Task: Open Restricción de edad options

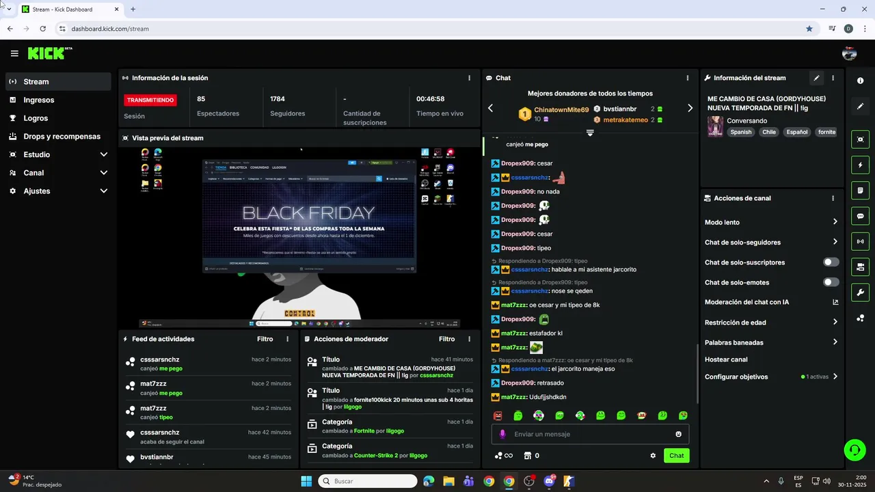Action: tap(771, 323)
